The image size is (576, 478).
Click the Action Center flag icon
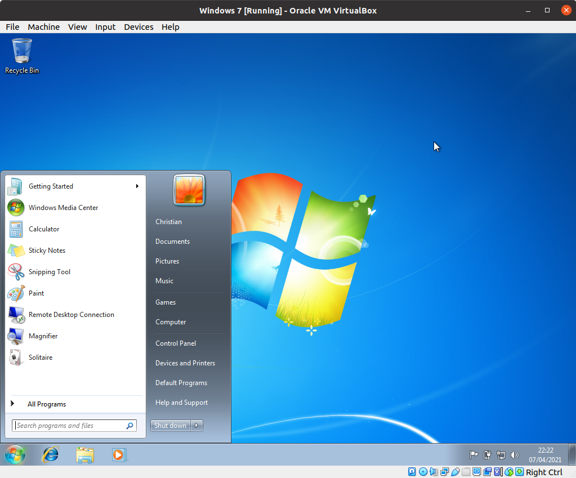(x=474, y=455)
